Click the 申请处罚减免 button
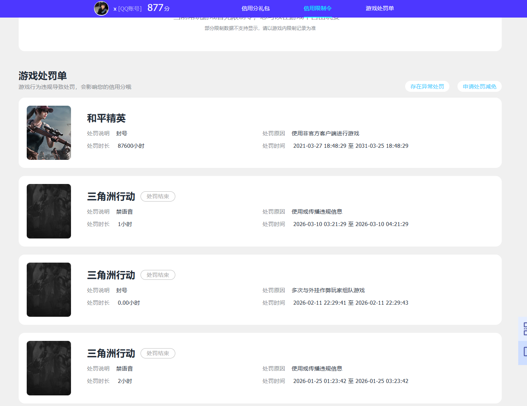This screenshot has width=527, height=406. coord(479,87)
